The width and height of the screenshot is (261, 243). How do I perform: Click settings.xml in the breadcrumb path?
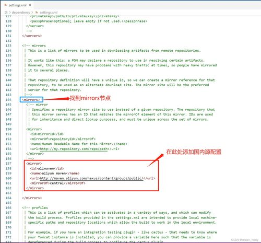49,13
